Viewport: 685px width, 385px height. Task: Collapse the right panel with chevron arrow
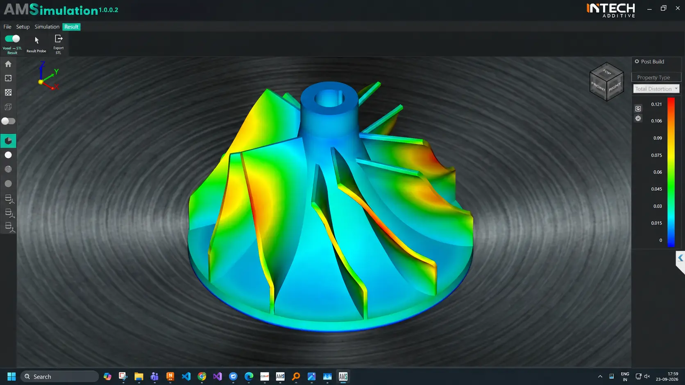(x=680, y=258)
